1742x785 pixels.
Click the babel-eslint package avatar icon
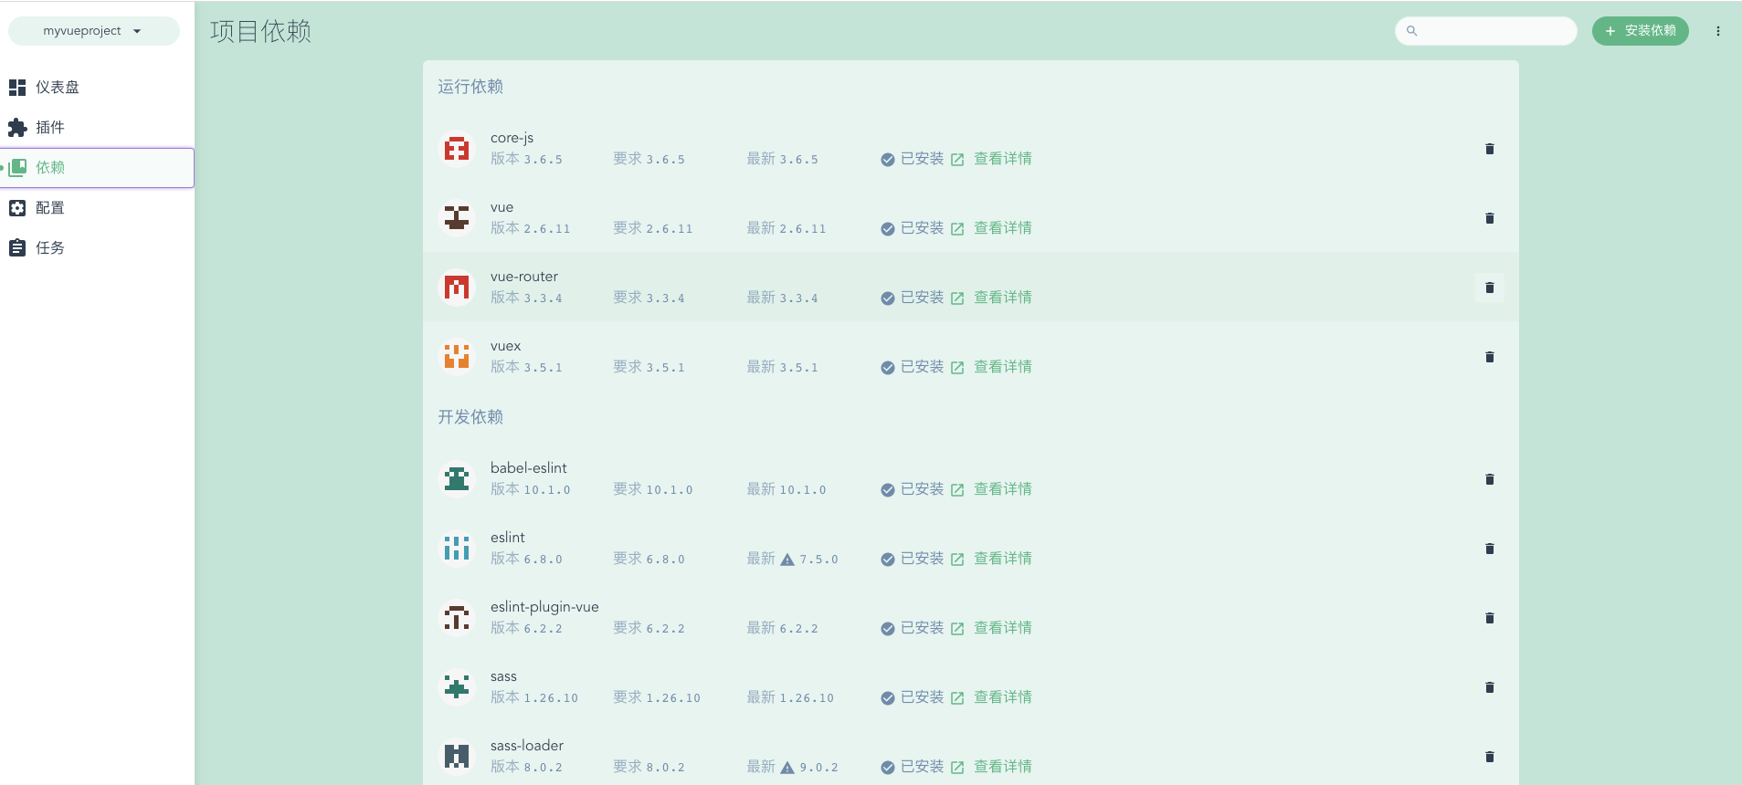click(x=457, y=479)
